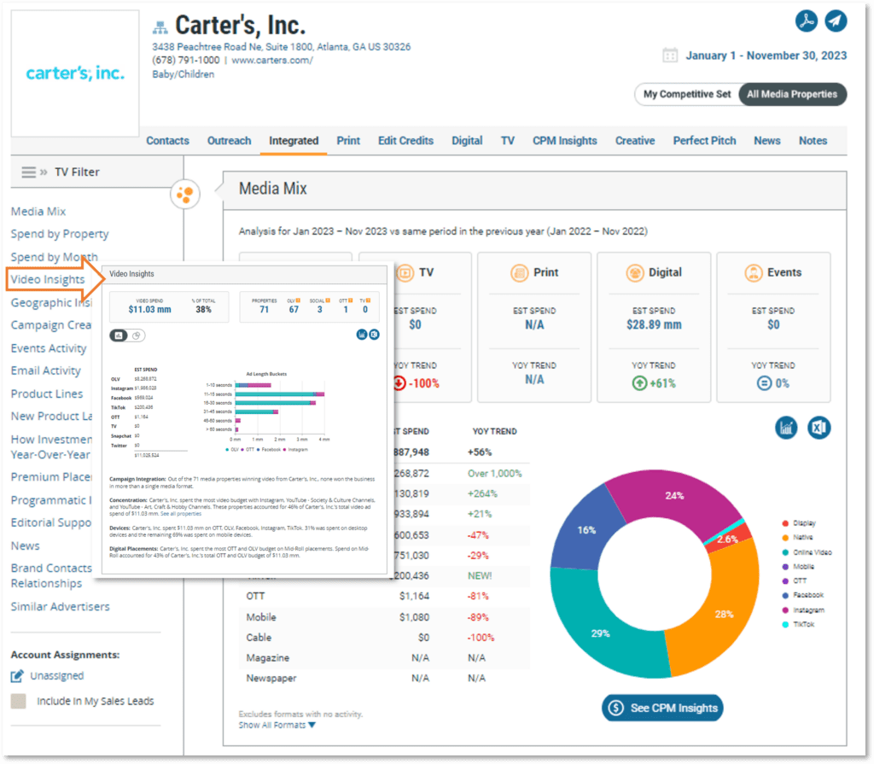Screen dimensions: 874x764
Task: Click the OTT info badge in Video Insights
Action: (x=351, y=300)
